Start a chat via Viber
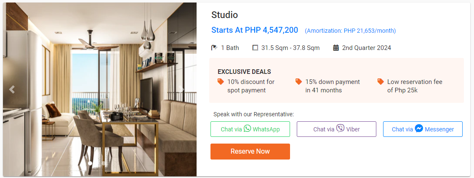474x178 pixels. click(x=336, y=129)
